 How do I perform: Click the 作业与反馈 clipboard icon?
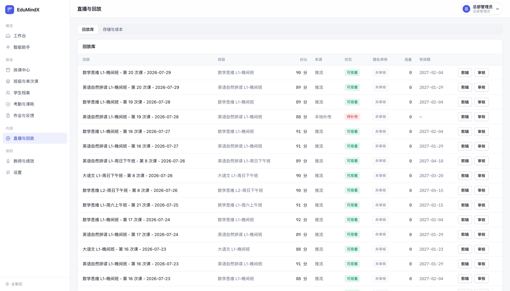click(x=8, y=115)
